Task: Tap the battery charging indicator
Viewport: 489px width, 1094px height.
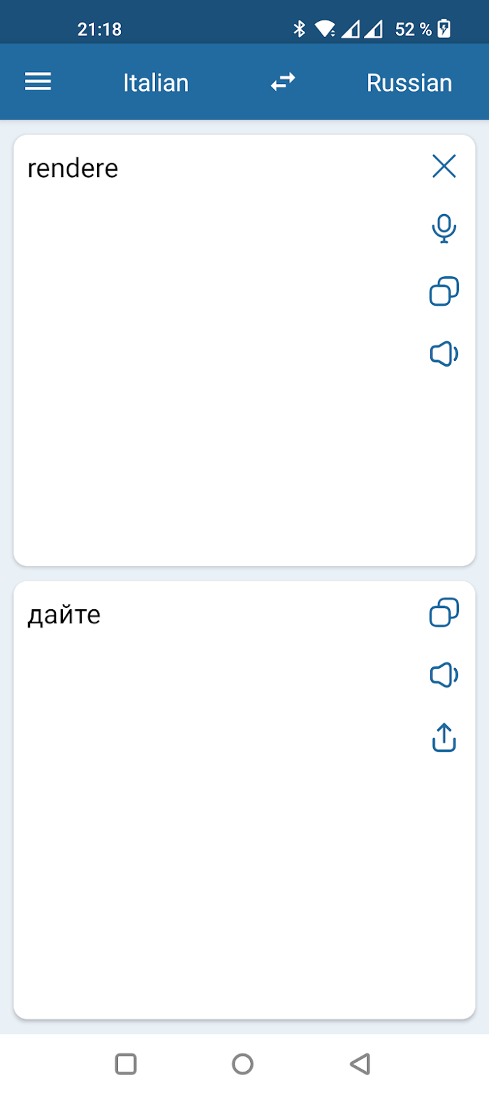Action: pos(444,29)
